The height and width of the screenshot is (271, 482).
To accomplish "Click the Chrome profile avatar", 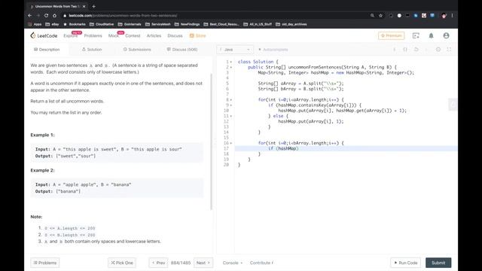I will pyautogui.click(x=444, y=15).
